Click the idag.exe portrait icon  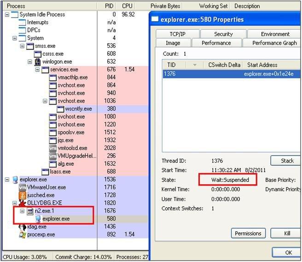click(x=23, y=227)
